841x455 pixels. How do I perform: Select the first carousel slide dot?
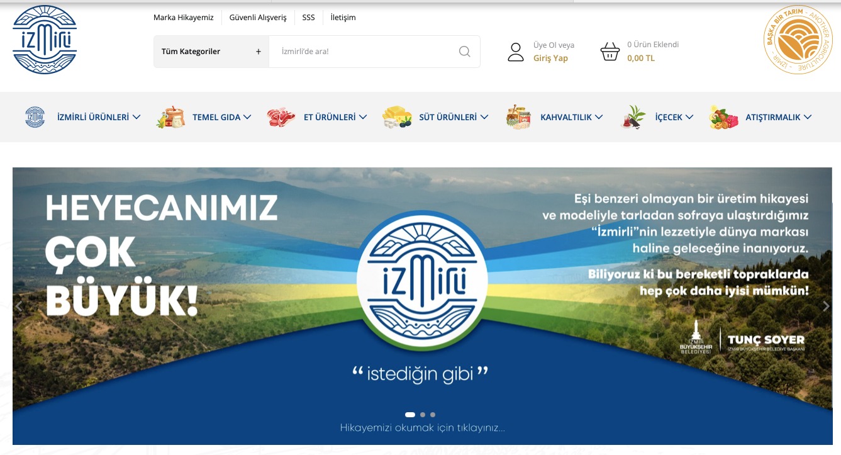pos(410,415)
